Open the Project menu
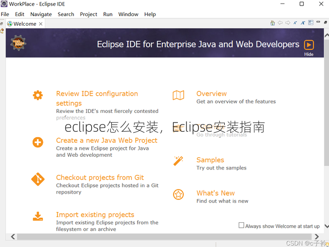Screen dimensions: 329x247 pos(88,14)
